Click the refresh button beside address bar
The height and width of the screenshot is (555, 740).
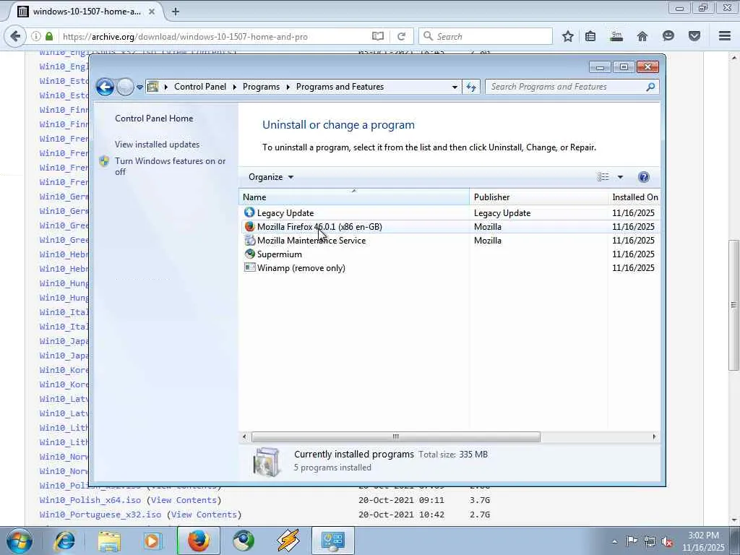click(471, 87)
